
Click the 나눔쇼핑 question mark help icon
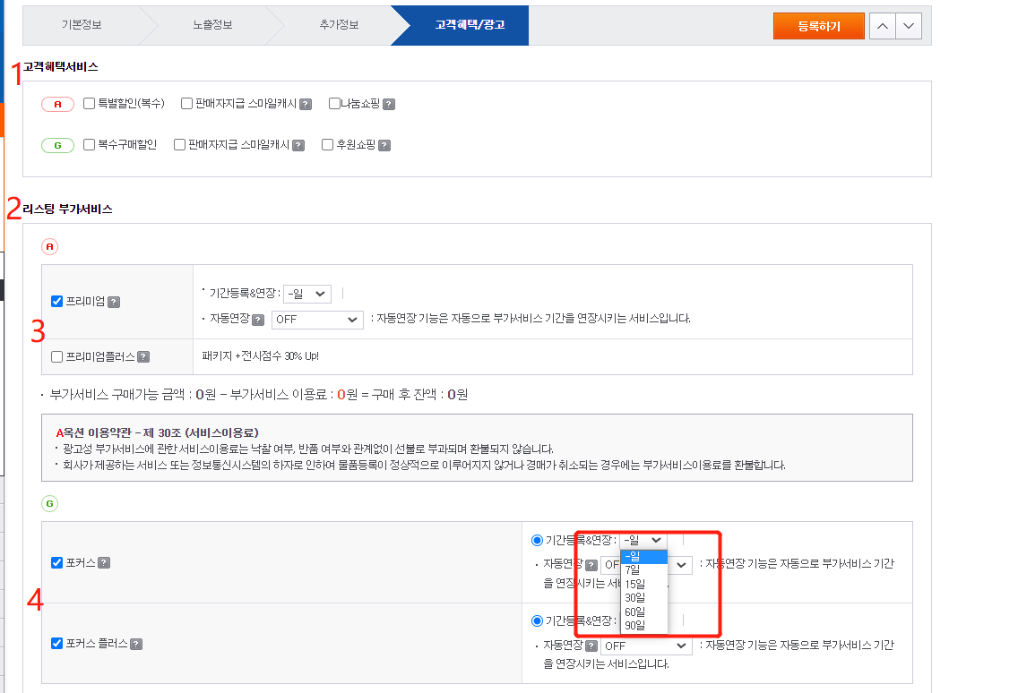pos(388,104)
